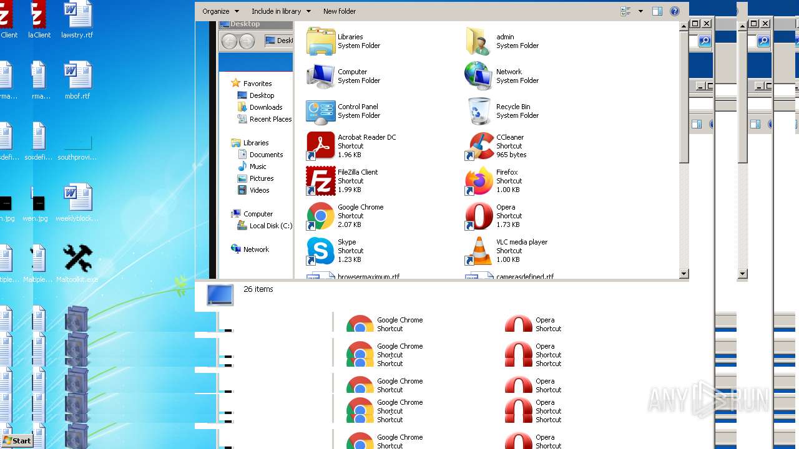
Task: Open Local Disk (C:) in navigation pane
Action: click(x=270, y=226)
